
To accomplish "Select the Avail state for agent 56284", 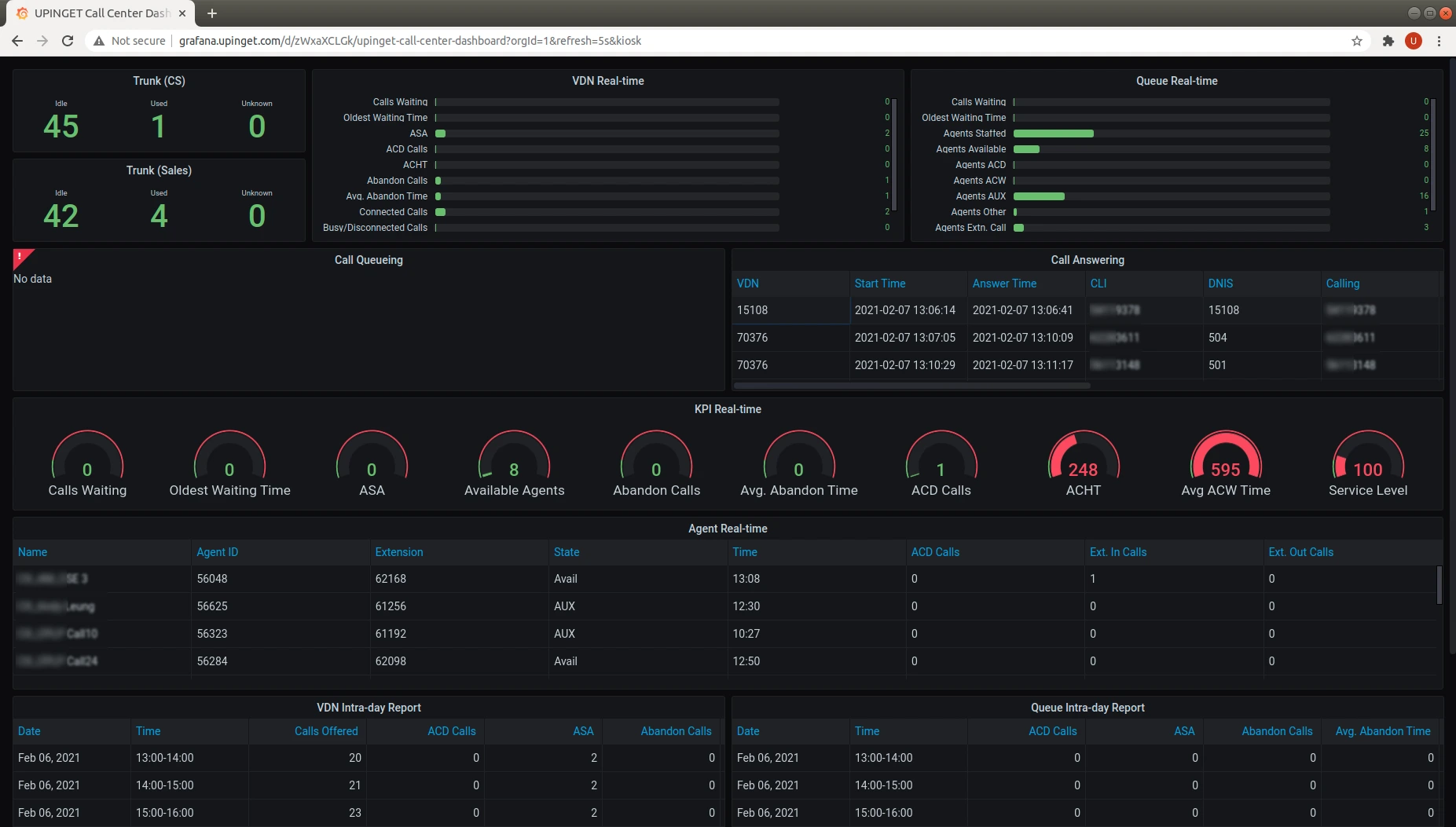I will (x=638, y=661).
